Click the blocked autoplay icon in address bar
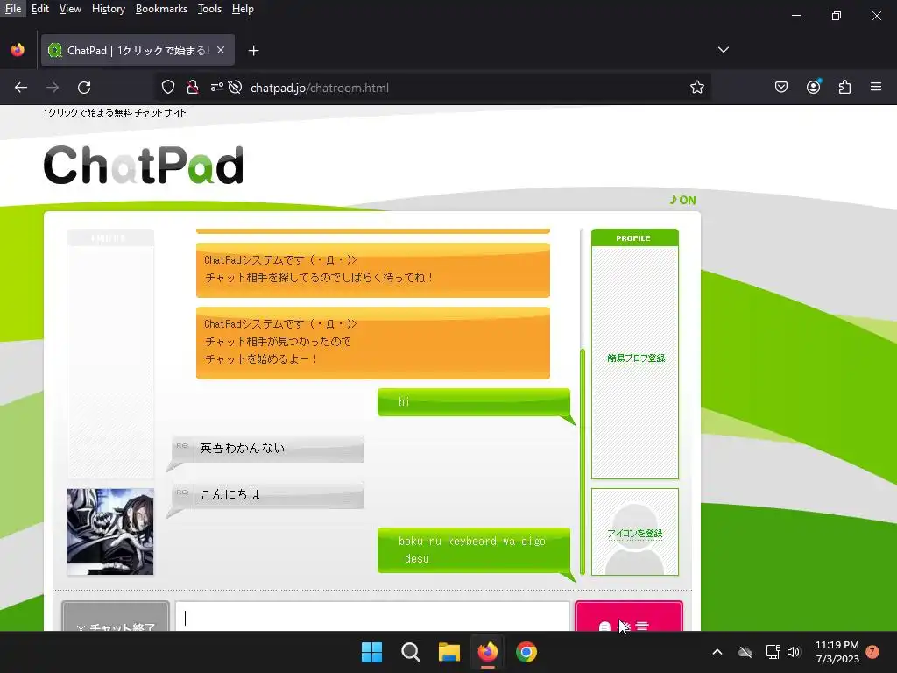 click(x=235, y=88)
